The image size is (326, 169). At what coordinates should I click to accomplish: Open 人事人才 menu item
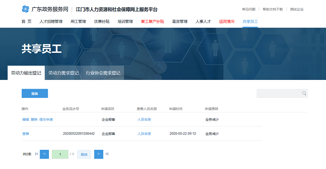point(203,22)
